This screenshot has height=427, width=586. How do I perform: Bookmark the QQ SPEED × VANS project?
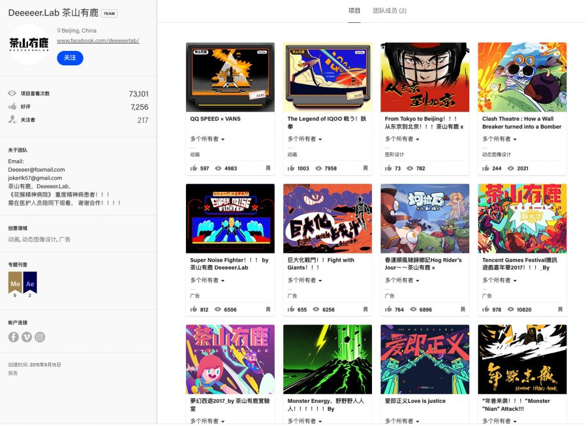tap(268, 168)
